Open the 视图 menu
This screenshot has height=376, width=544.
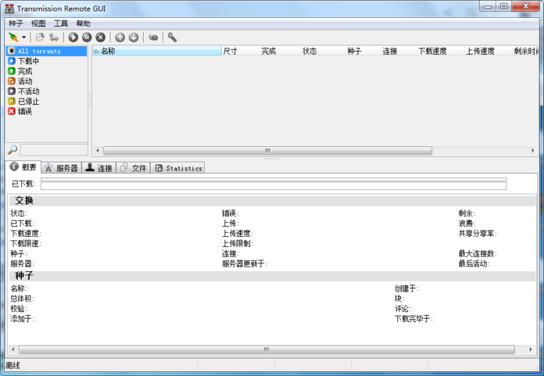click(38, 23)
